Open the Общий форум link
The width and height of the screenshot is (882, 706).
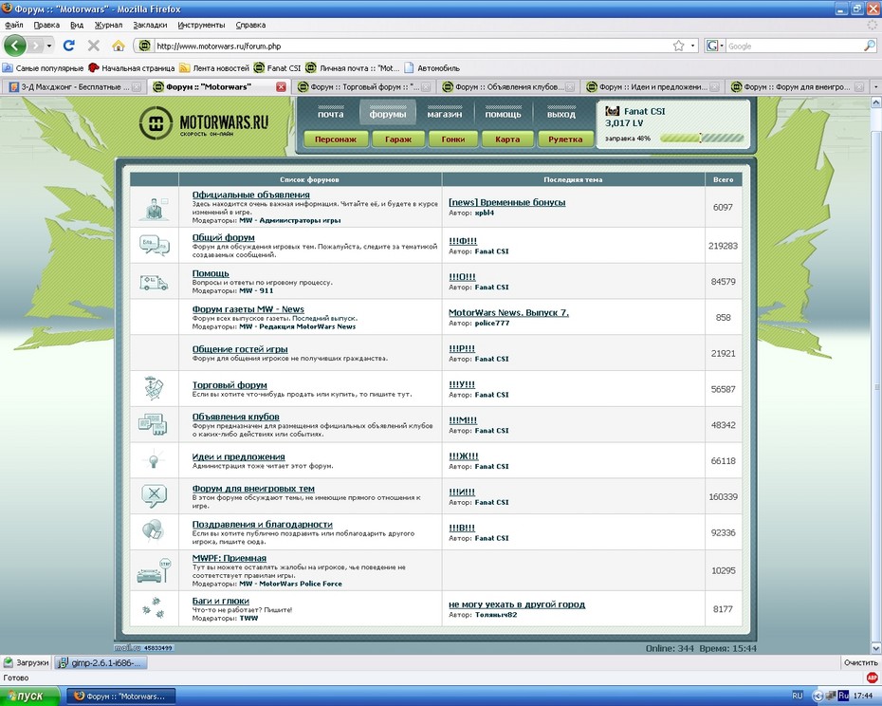223,237
